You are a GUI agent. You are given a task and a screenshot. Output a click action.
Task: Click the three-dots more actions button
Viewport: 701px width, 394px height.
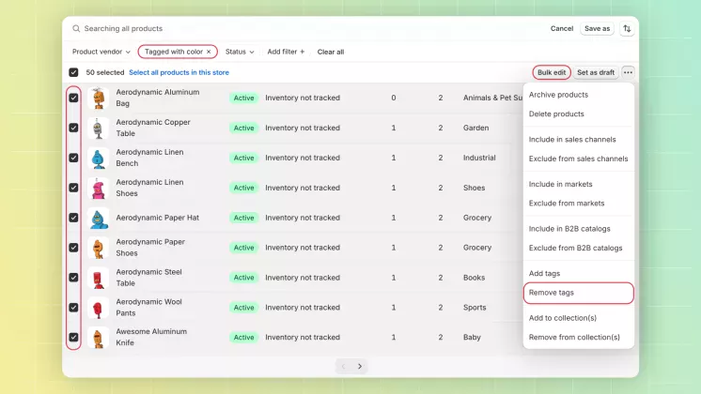628,72
